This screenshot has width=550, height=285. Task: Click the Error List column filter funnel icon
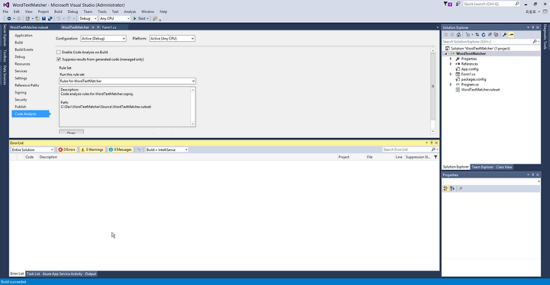(435, 157)
